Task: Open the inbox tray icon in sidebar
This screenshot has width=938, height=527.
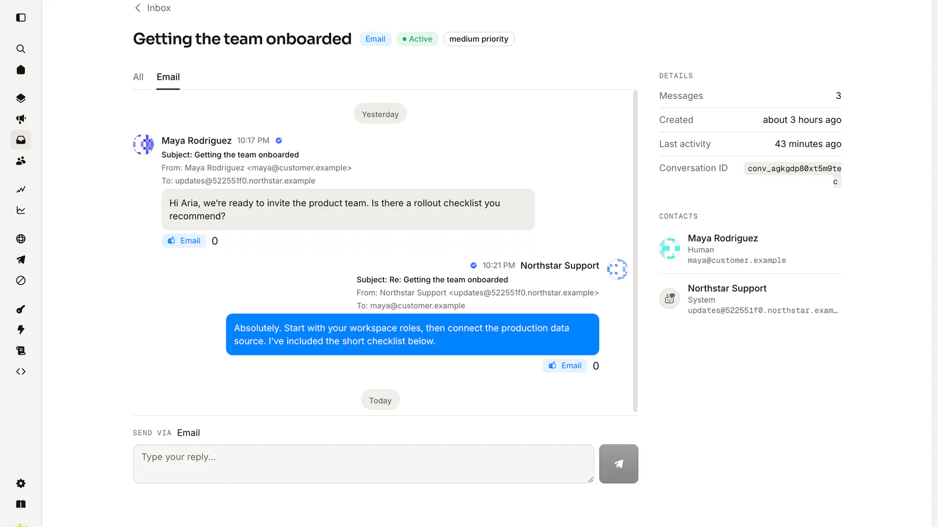Action: [x=21, y=140]
